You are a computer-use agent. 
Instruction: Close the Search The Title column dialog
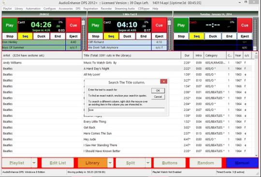(164, 82)
